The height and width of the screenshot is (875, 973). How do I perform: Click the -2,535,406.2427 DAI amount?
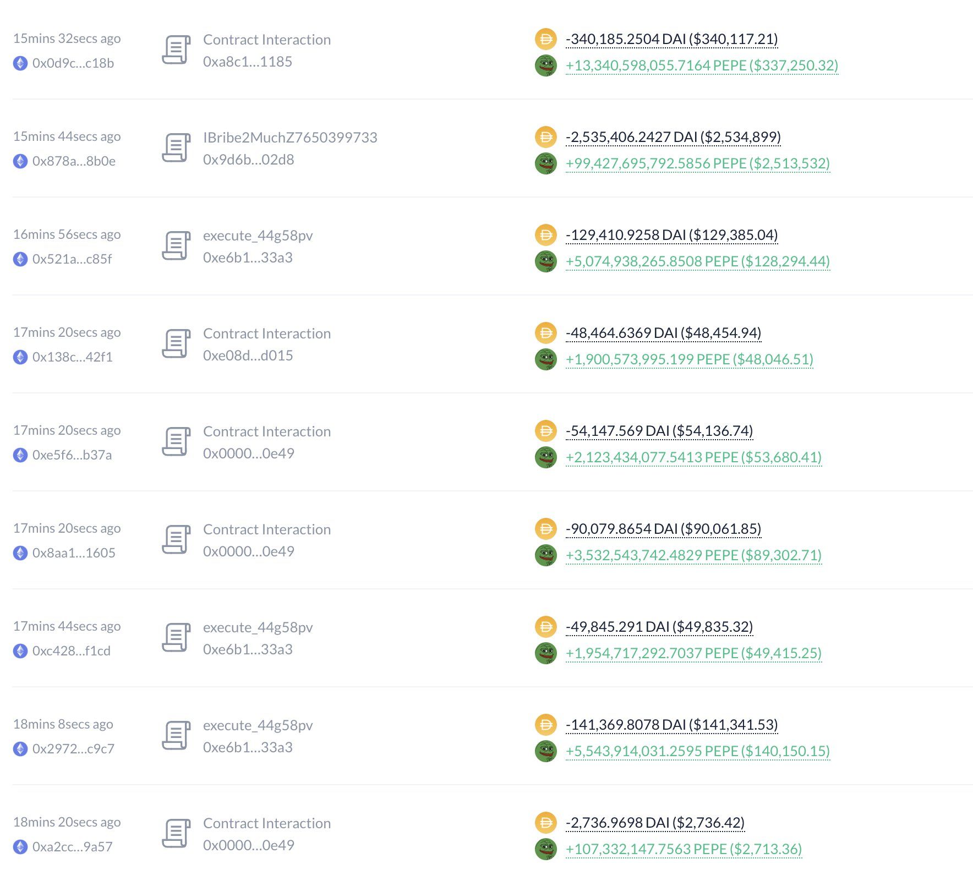(x=673, y=137)
